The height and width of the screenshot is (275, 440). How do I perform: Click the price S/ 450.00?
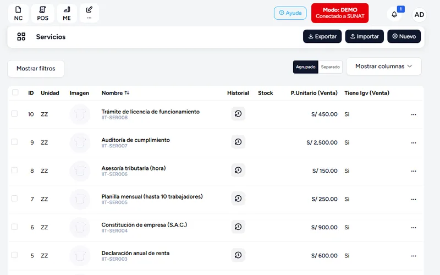324,114
